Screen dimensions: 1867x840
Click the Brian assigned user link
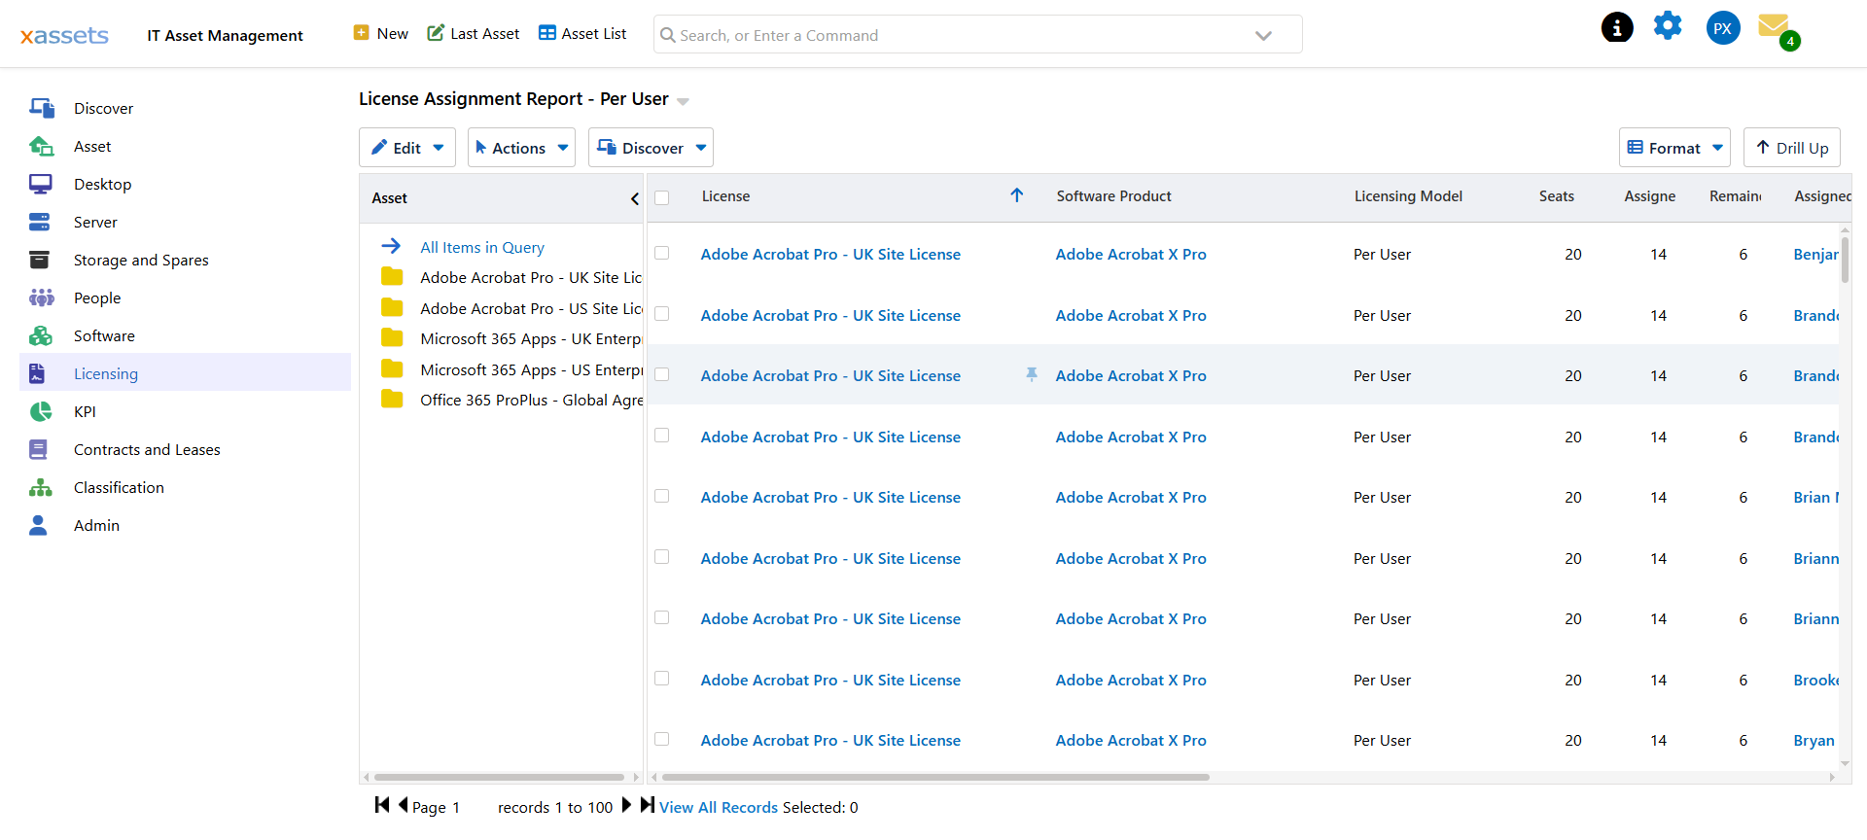(1815, 497)
